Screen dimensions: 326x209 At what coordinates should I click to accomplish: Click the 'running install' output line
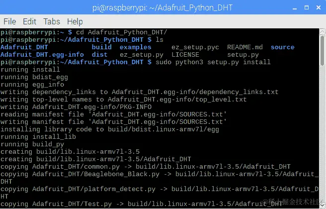pyautogui.click(x=30, y=70)
